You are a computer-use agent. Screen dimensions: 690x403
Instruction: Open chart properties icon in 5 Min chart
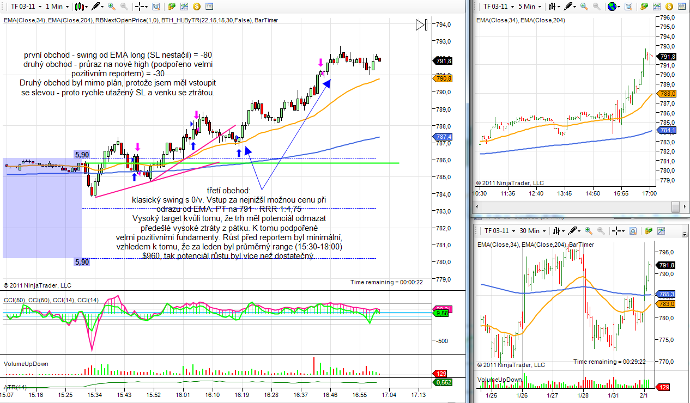(x=681, y=7)
